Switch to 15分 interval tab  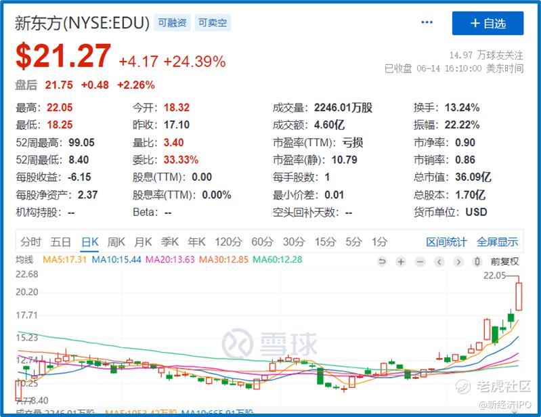325,242
